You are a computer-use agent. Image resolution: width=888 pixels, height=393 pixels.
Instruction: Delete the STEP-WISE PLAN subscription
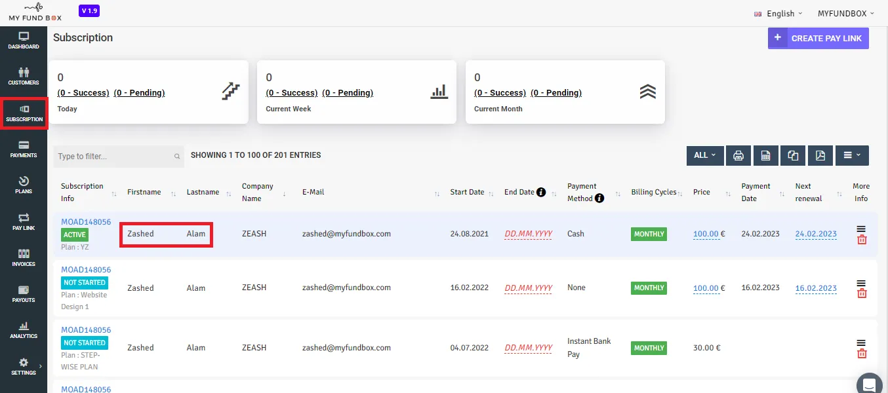click(862, 354)
